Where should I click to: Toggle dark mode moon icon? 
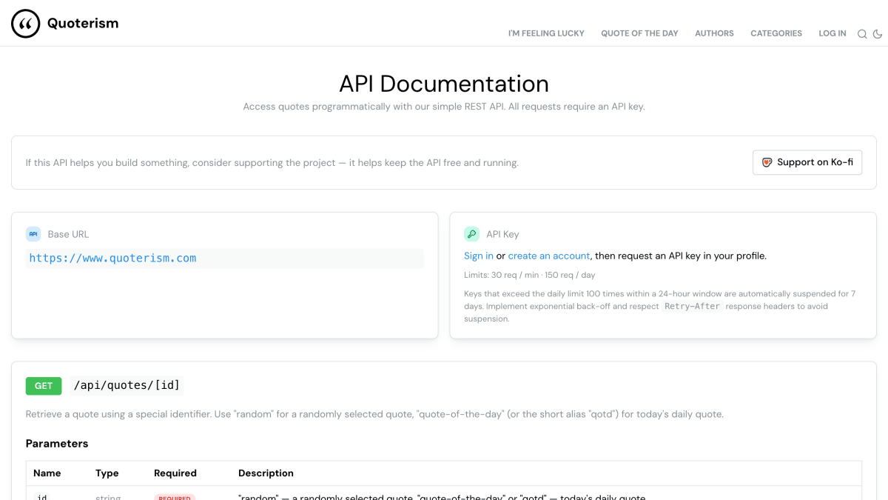(x=878, y=34)
